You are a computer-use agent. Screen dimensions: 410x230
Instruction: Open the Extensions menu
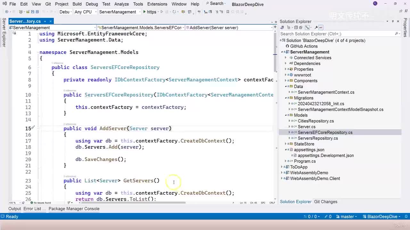click(x=157, y=4)
